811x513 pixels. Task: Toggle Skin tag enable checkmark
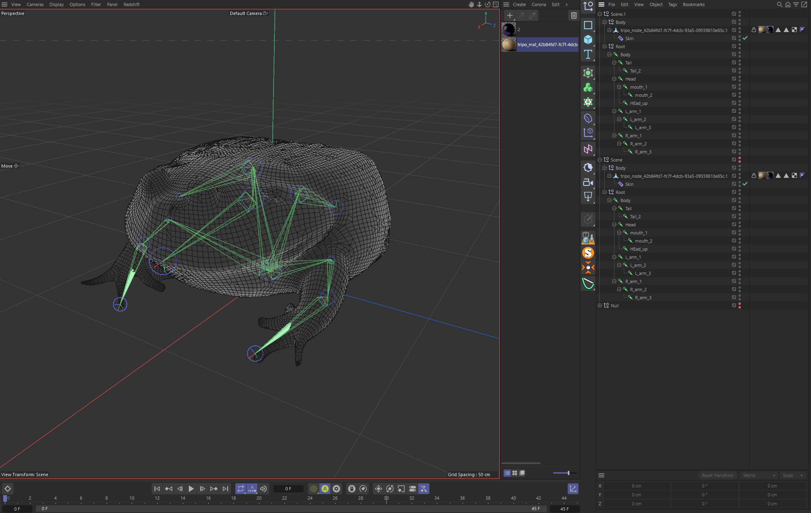click(745, 38)
